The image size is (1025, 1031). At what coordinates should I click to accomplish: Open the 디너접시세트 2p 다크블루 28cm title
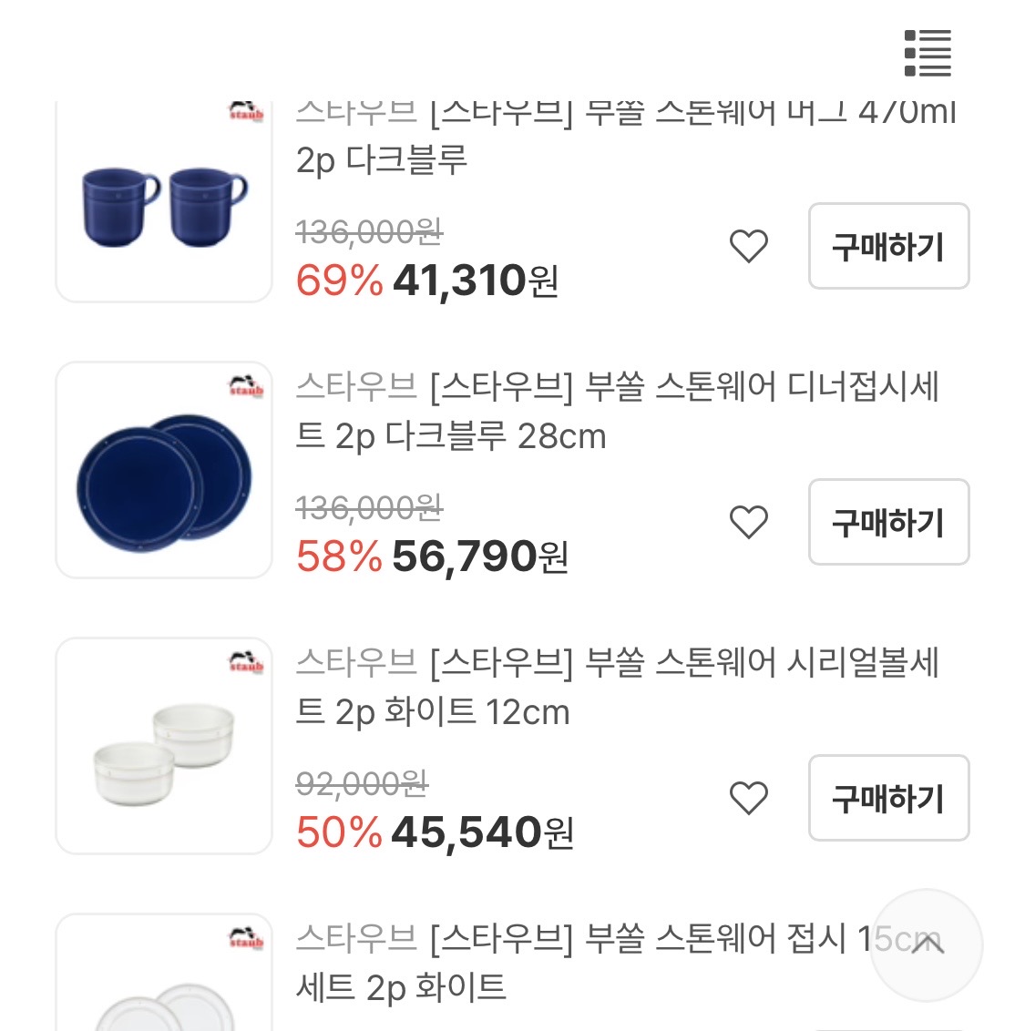pos(616,412)
